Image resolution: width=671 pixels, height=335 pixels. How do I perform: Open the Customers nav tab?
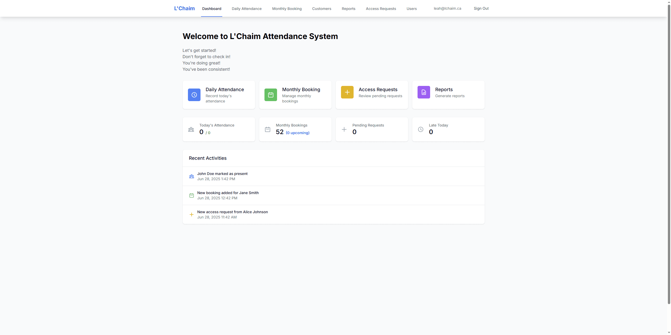tap(322, 9)
